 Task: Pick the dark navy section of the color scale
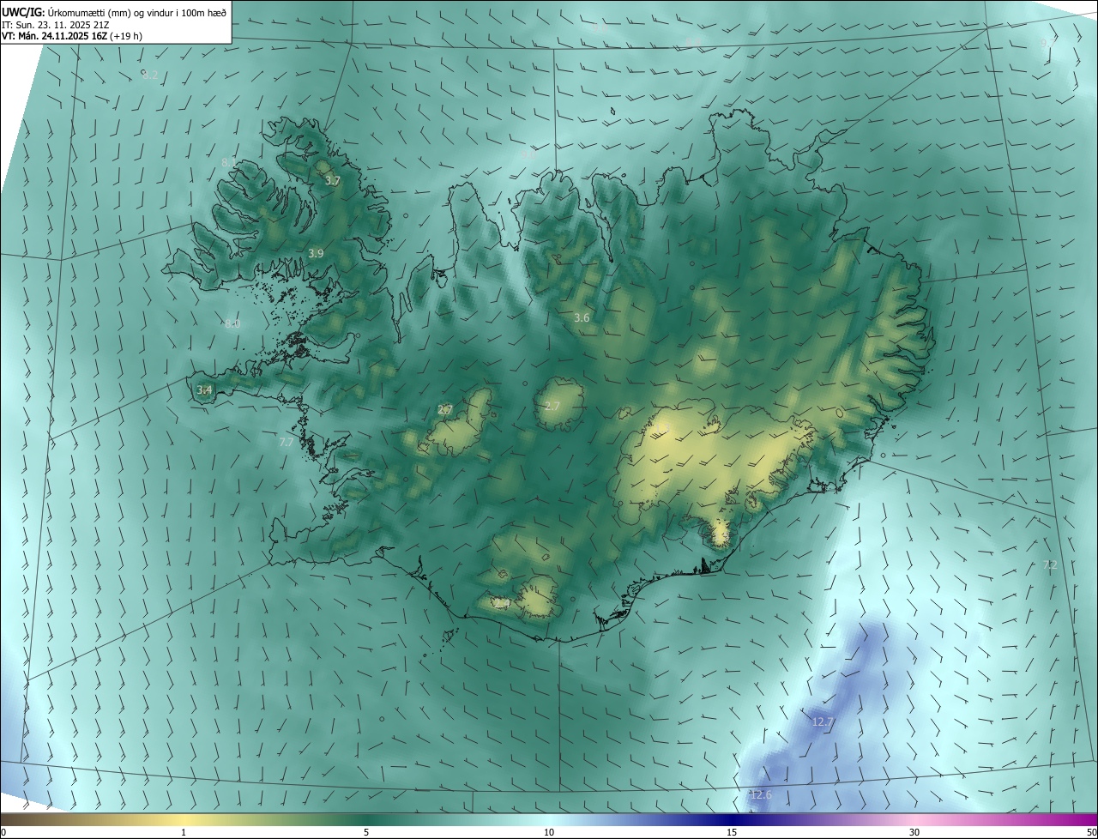click(732, 819)
